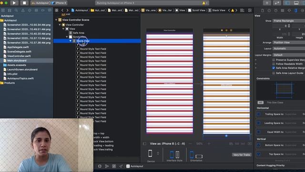Collapse the View Controller Scene disclosure triangle
Viewport: 305px width, 172px height.
pos(56,20)
